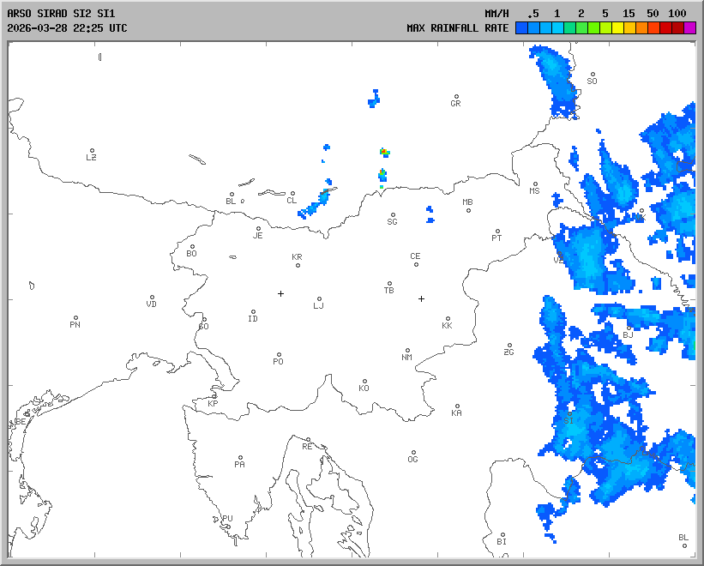Click the LJ city marker circle
Viewport: 704px width, 566px height.
pyautogui.click(x=320, y=299)
